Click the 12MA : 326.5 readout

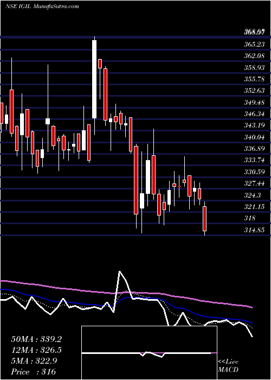click(36, 350)
